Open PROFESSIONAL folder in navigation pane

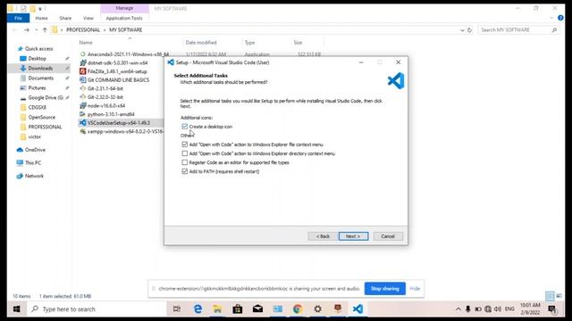pos(45,127)
